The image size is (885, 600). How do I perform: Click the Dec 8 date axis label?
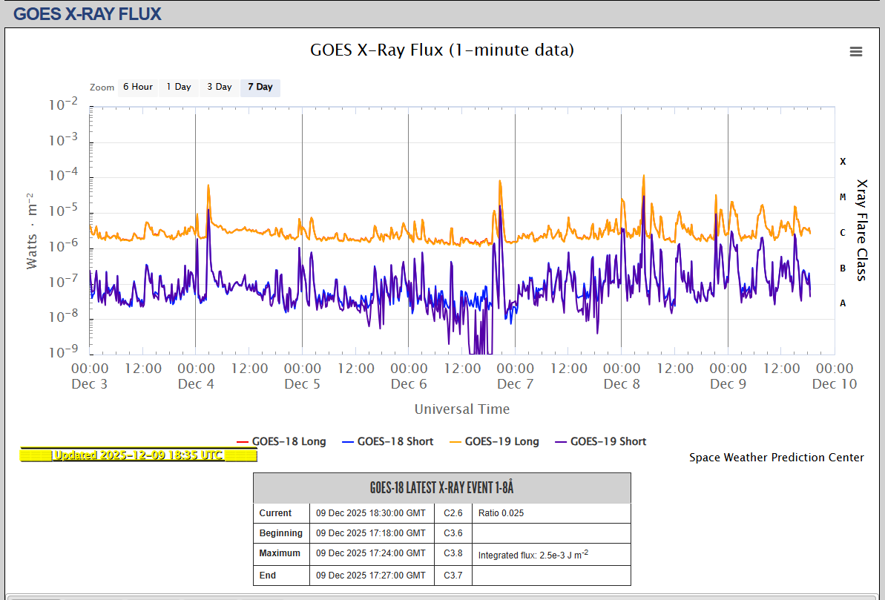(x=622, y=383)
